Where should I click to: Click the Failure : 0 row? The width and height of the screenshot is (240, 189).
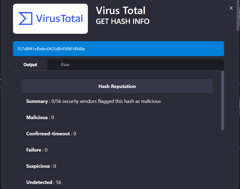pos(117,150)
